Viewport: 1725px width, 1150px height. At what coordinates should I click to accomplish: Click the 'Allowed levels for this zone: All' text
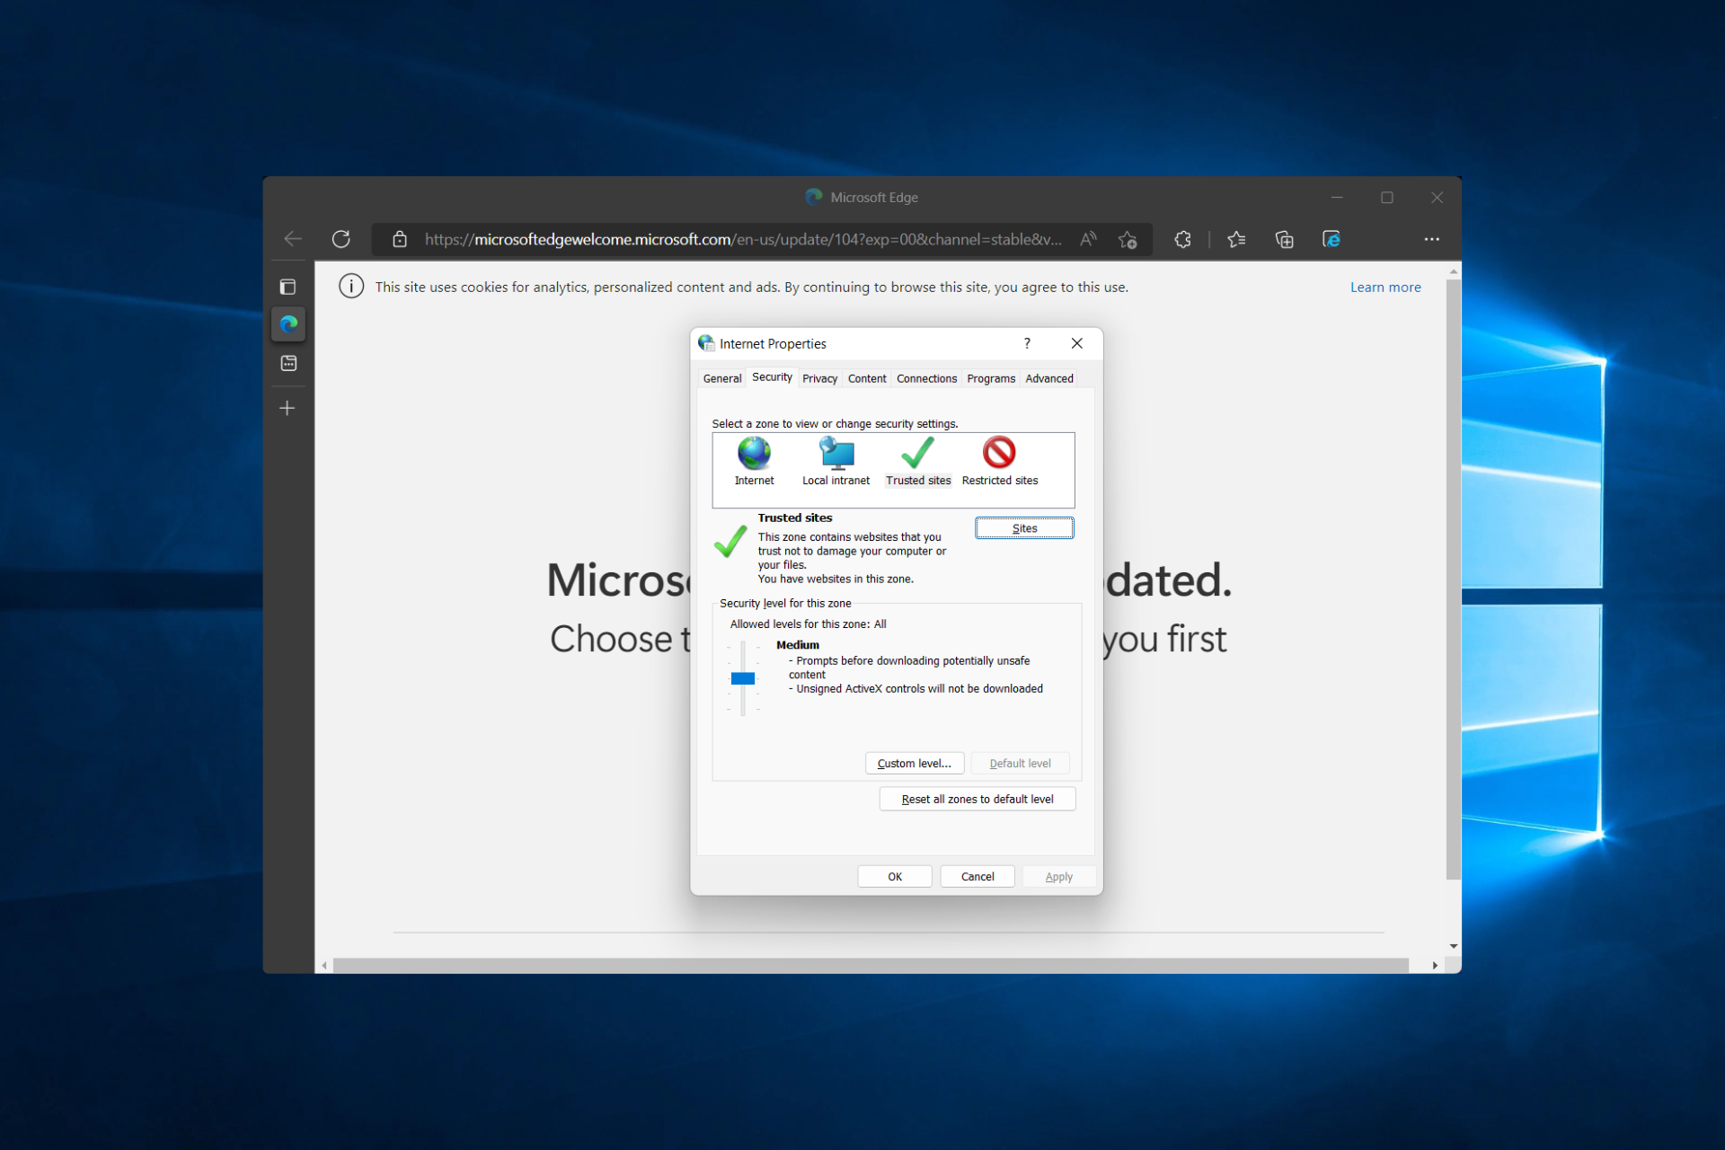point(808,624)
